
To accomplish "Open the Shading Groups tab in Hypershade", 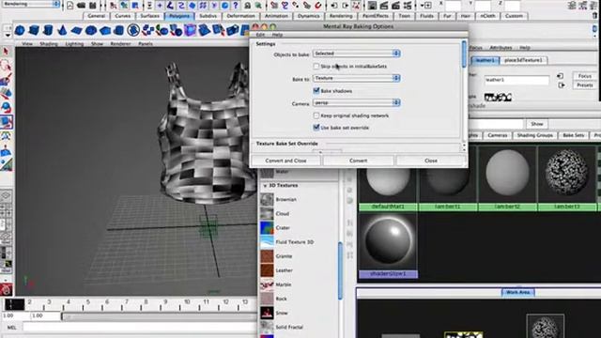I will 534,135.
